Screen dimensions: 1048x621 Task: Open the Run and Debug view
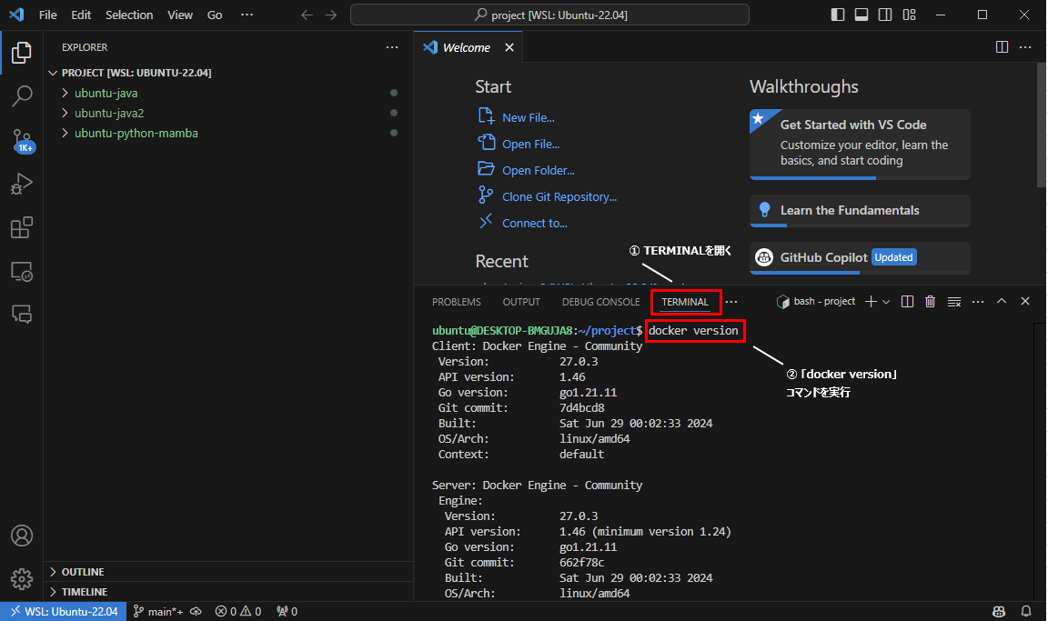click(x=22, y=184)
